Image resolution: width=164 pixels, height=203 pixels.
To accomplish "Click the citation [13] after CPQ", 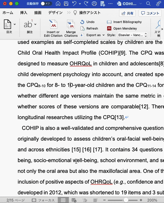I will [x=119, y=117].
